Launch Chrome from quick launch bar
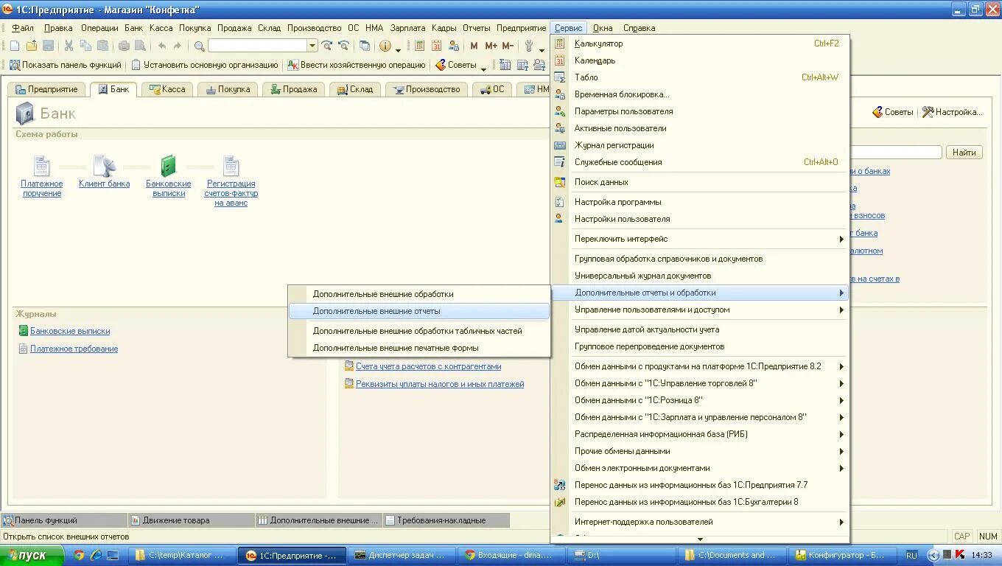The image size is (1002, 566). point(79,556)
